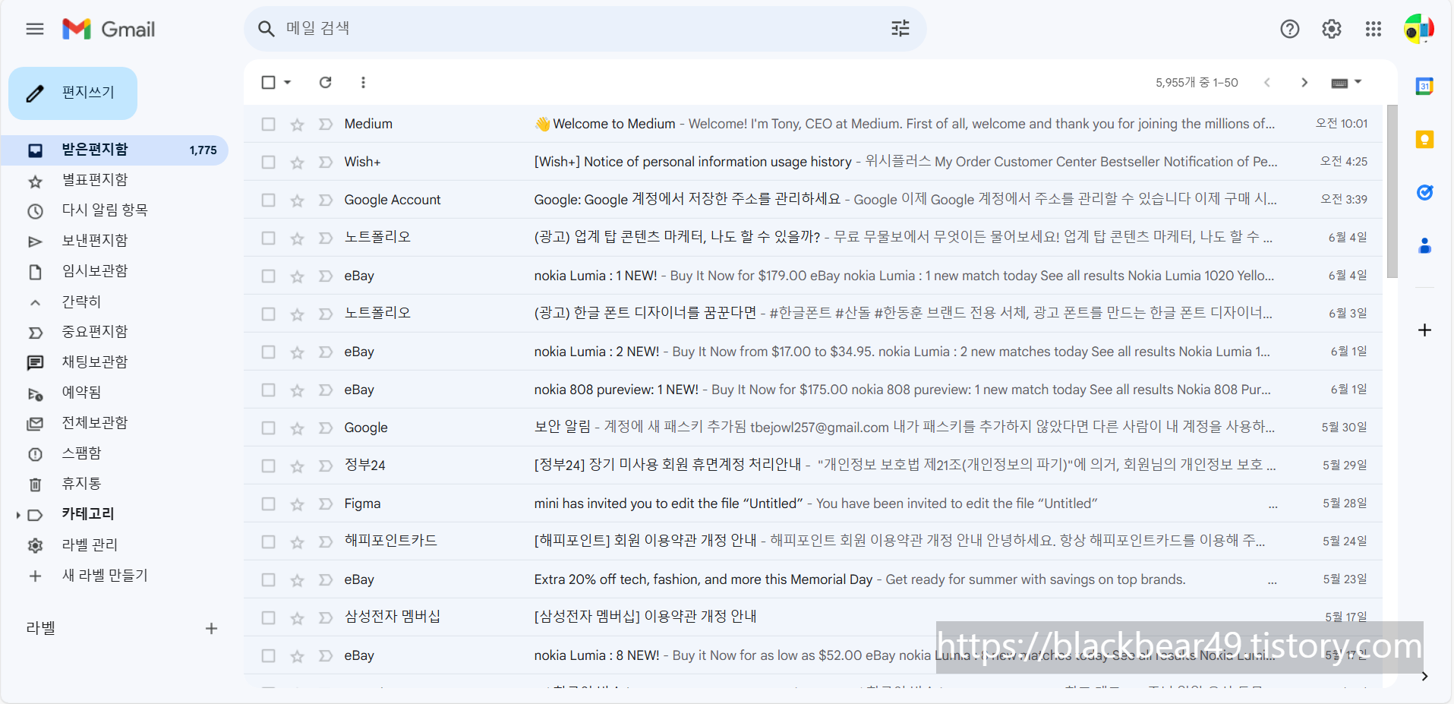Expand the 카테고리 label tree

click(18, 515)
